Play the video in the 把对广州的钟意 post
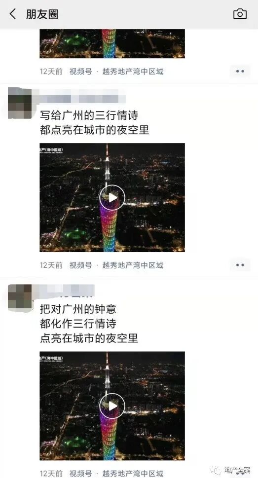Viewport: 258px width, 478px height. coord(112,406)
